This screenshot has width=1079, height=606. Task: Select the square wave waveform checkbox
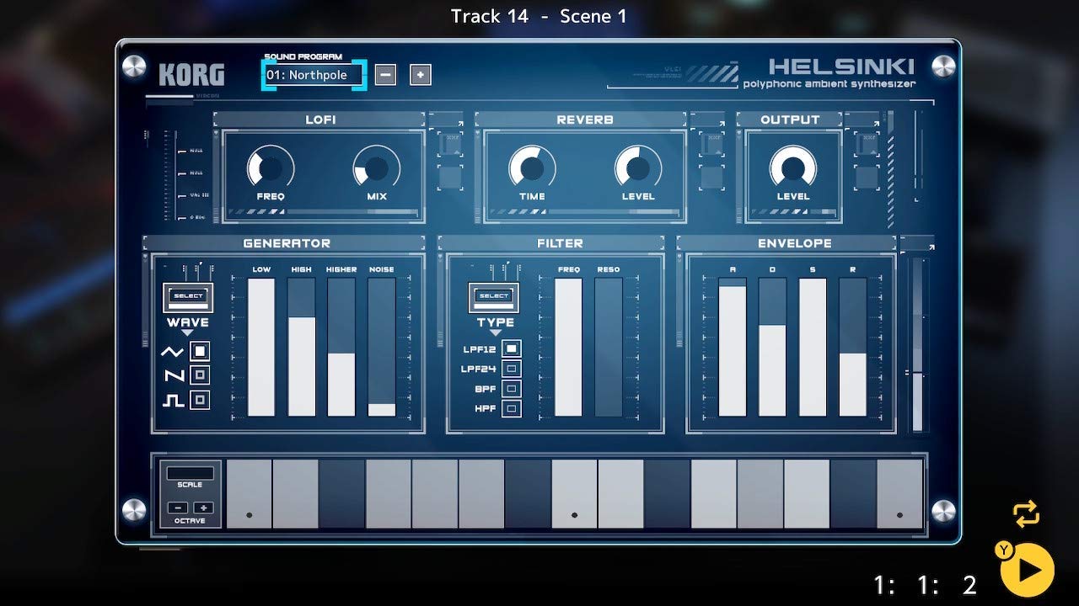click(200, 400)
